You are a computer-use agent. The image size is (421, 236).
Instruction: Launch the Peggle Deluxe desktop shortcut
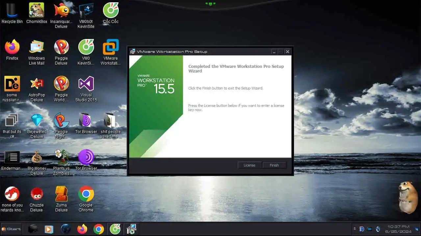61,53
